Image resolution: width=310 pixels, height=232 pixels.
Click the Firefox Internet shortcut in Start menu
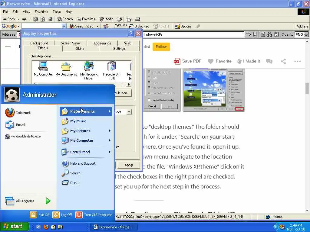tap(18, 113)
